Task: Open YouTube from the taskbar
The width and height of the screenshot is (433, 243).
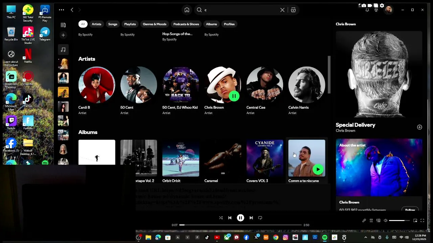Action: [x=217, y=238]
